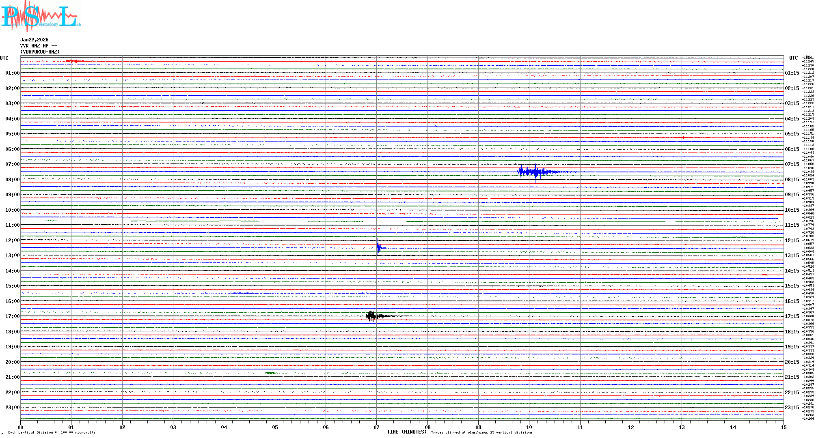The image size is (816, 438).
Task: Click the PSL seismology lab logo
Action: click(x=41, y=16)
